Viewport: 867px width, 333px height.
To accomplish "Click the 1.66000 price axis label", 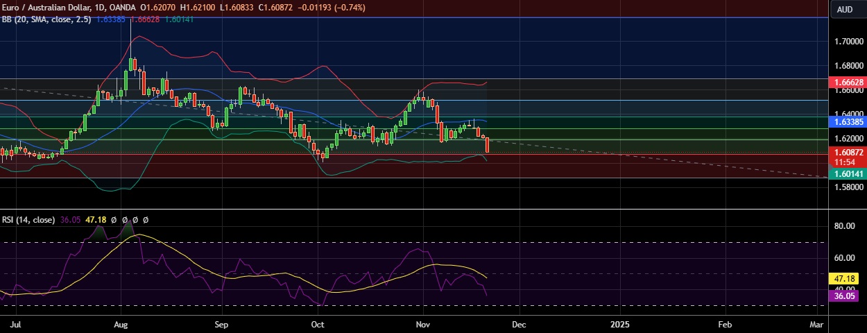I will (848, 90).
